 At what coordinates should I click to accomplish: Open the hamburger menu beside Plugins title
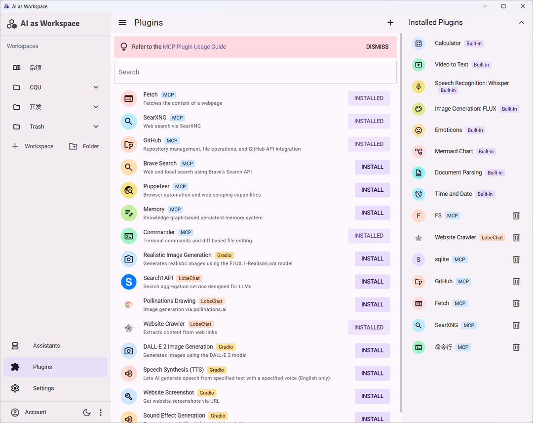coord(122,22)
